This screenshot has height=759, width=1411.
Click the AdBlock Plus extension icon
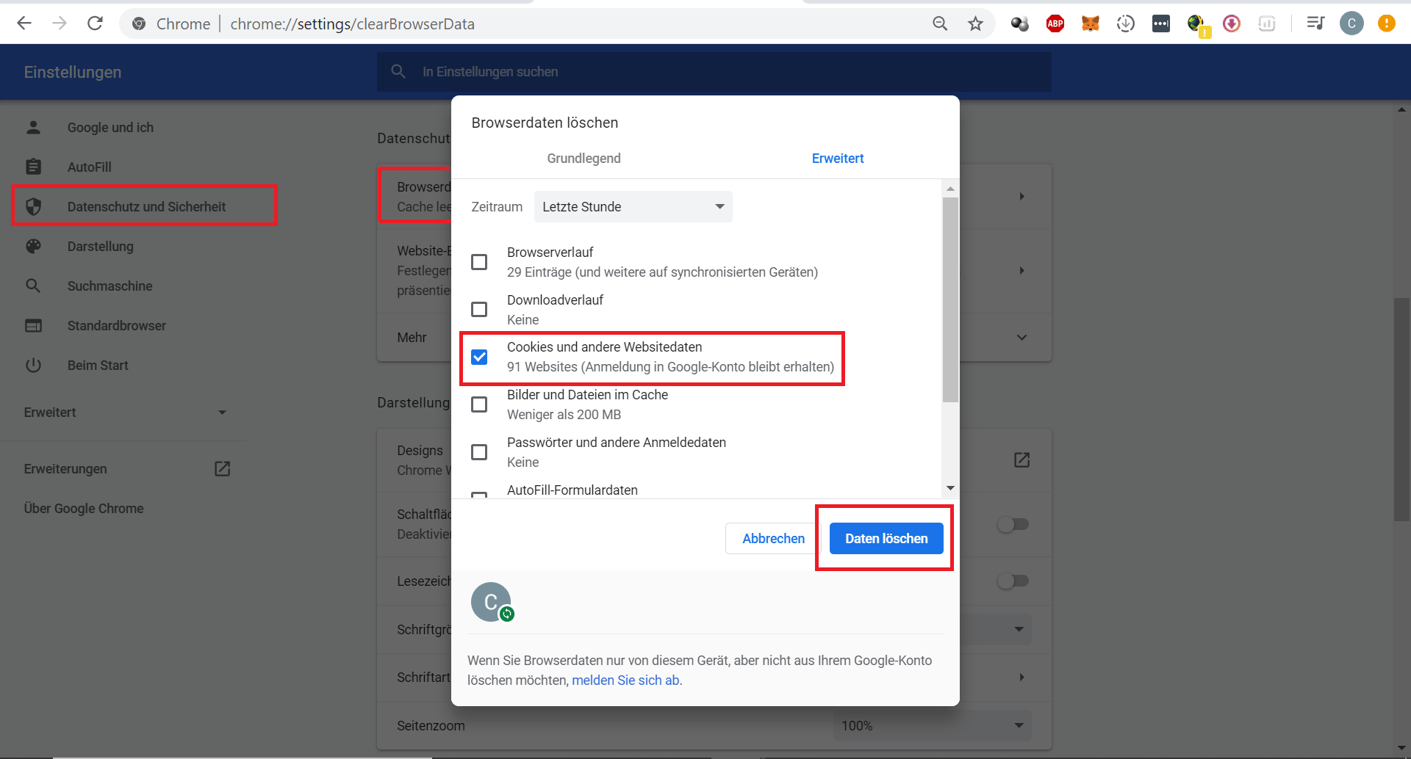(1055, 23)
